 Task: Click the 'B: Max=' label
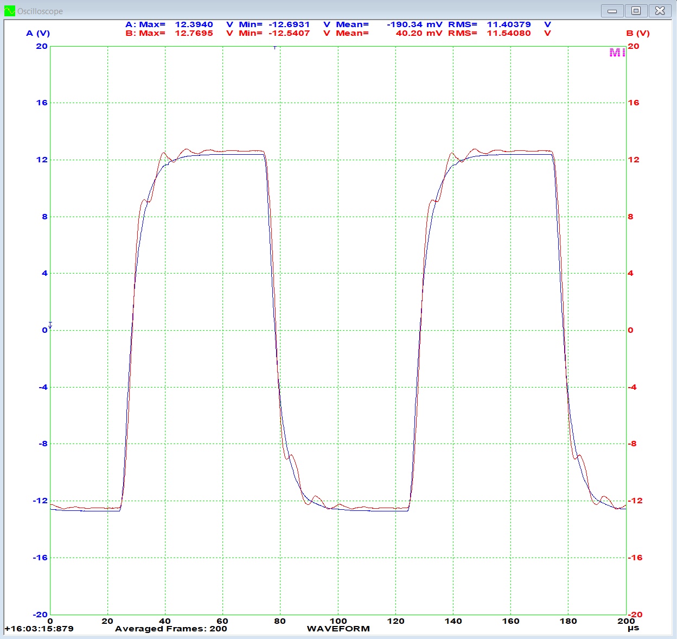(145, 33)
